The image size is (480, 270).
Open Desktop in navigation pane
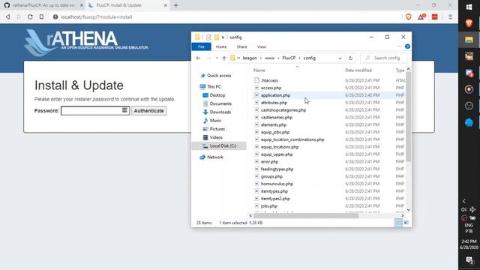[217, 95]
